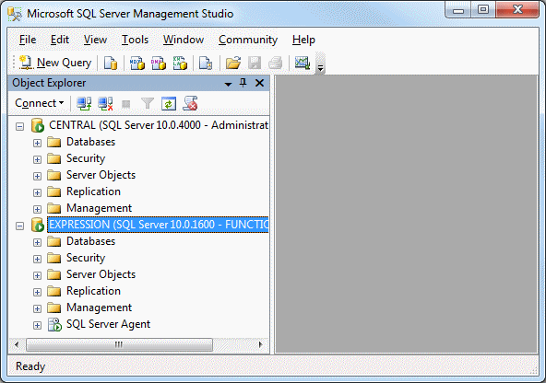Screen dimensions: 546x383
Task: Collapse the CENTRAL server node
Action: click(x=20, y=126)
